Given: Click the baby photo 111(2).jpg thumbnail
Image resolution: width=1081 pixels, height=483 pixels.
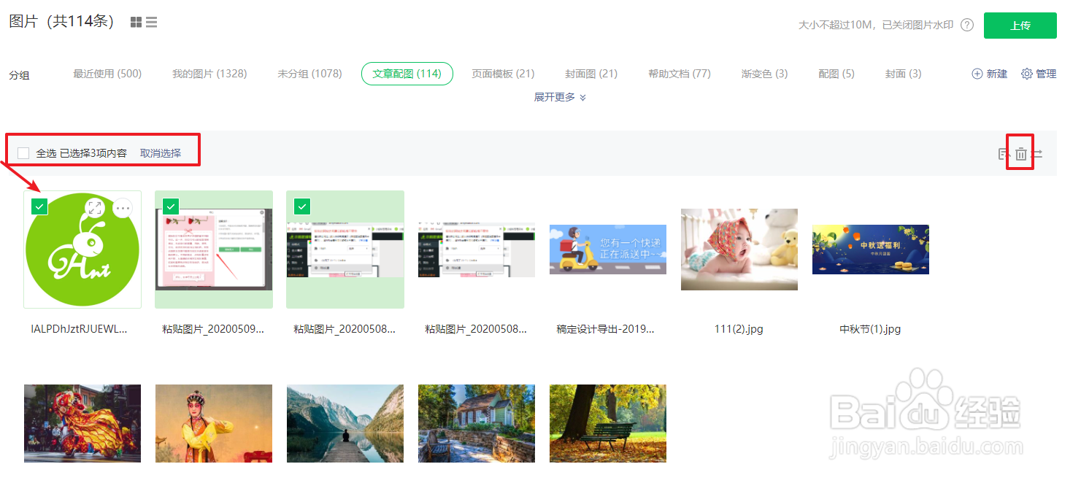Looking at the screenshot, I should 739,250.
